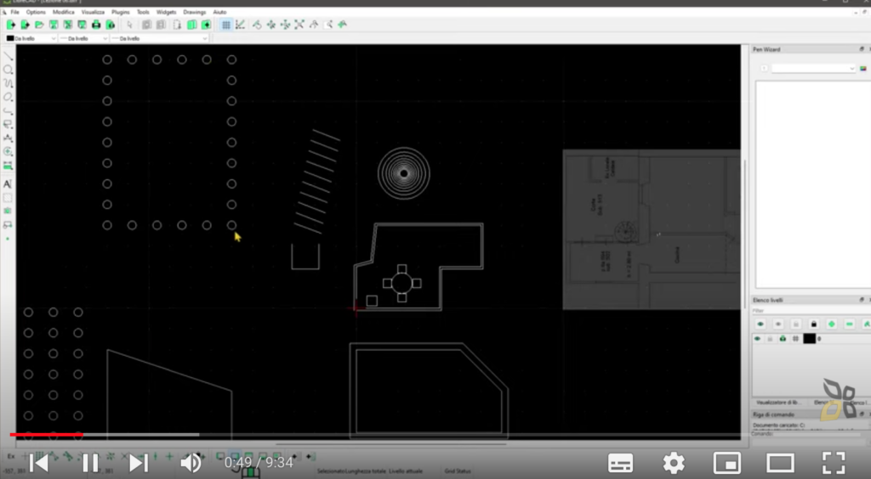Enable miniplayer mode

pyautogui.click(x=727, y=462)
